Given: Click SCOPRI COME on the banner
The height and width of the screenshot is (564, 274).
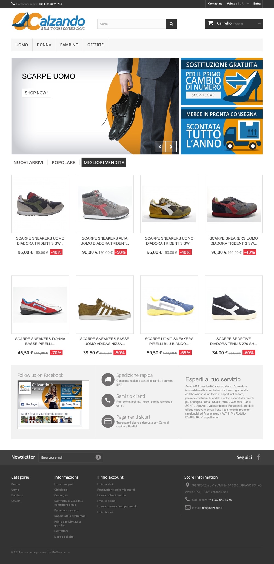Looking at the screenshot, I should (203, 95).
